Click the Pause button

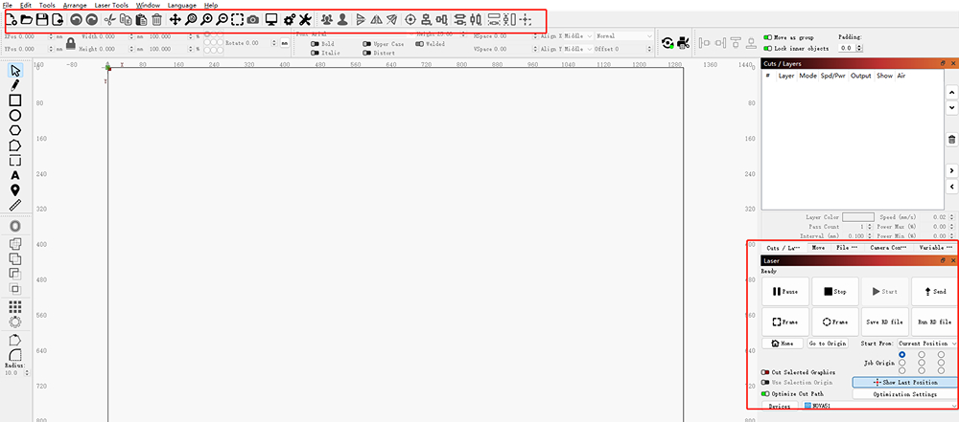tap(785, 291)
